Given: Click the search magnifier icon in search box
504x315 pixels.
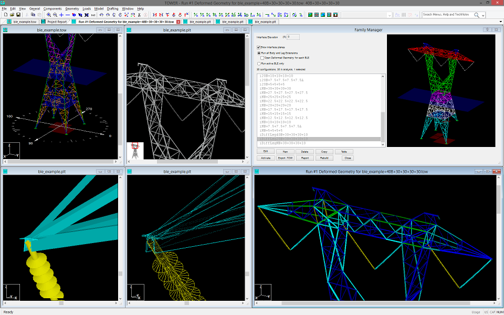Looking at the screenshot, I should 476,15.
